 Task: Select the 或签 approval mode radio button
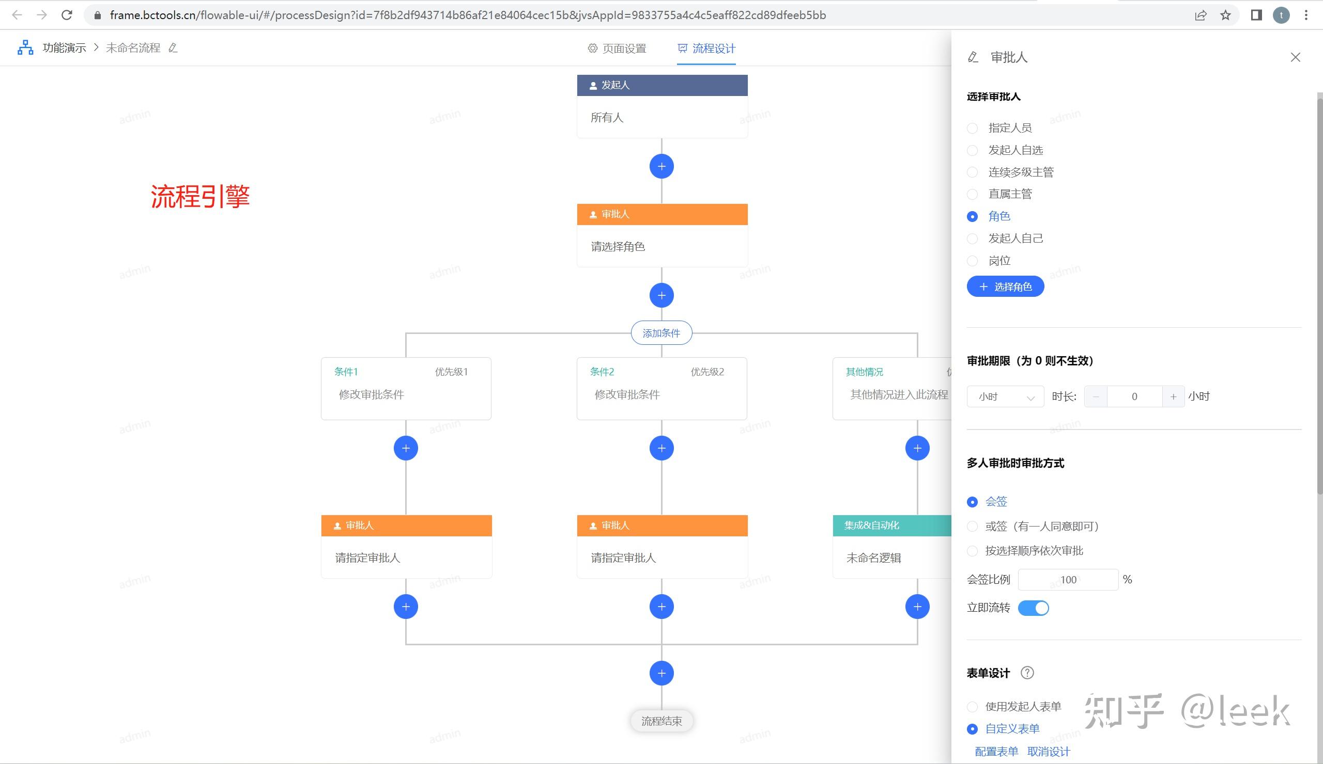[972, 527]
